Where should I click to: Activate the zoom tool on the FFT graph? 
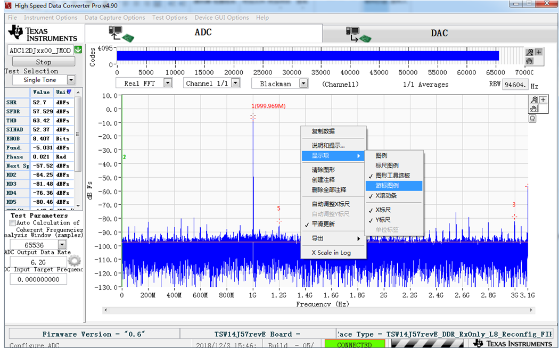pos(534,99)
